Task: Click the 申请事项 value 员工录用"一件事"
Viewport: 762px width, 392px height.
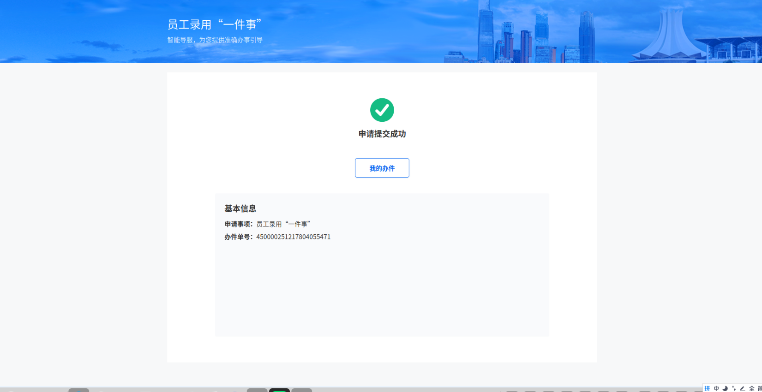Action: point(283,224)
